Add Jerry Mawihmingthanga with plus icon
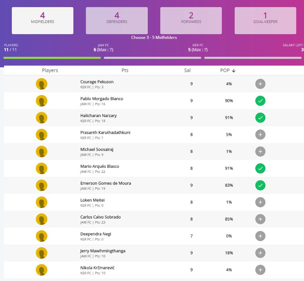Image resolution: width=304 pixels, height=281 pixels. (x=260, y=253)
